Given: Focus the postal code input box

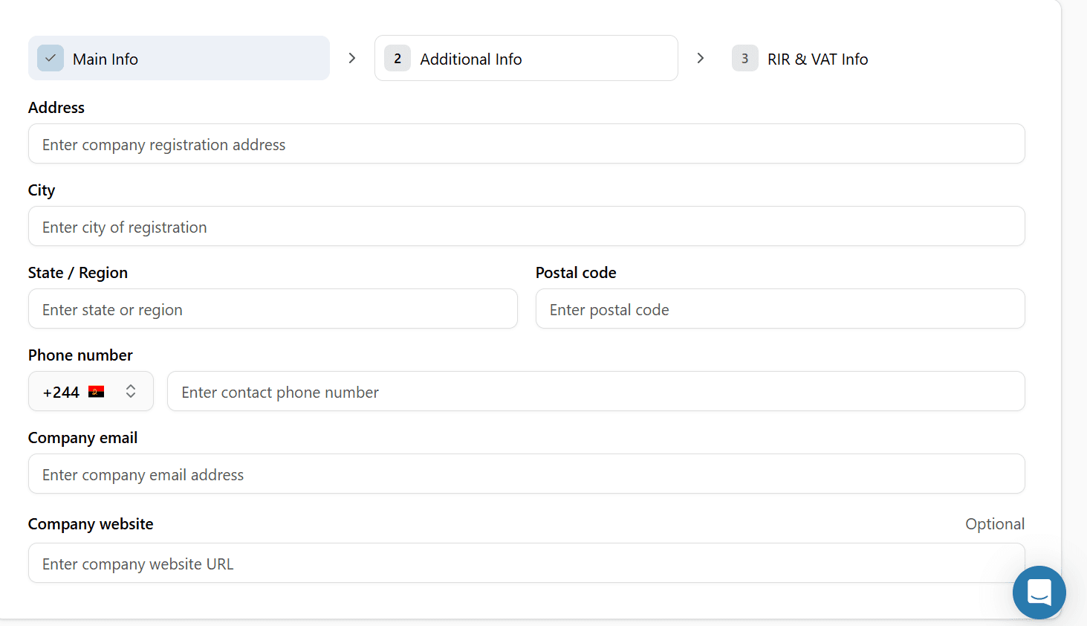Looking at the screenshot, I should [x=780, y=309].
